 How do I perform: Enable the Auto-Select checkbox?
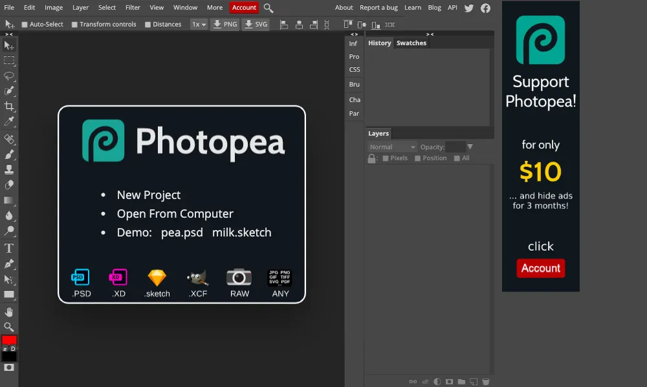tap(25, 25)
